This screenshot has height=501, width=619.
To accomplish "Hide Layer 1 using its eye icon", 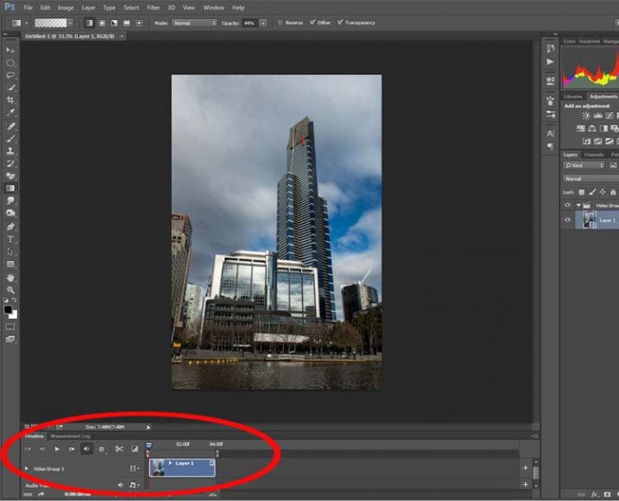I will pyautogui.click(x=567, y=220).
